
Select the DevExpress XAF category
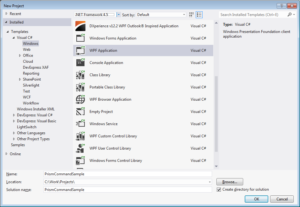(x=36, y=67)
